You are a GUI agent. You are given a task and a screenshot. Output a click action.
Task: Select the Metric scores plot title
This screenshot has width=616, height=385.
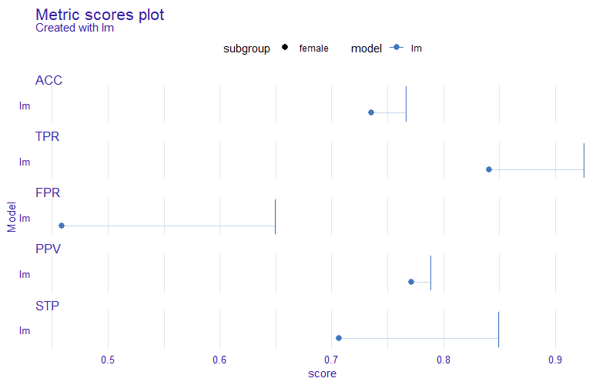point(100,15)
